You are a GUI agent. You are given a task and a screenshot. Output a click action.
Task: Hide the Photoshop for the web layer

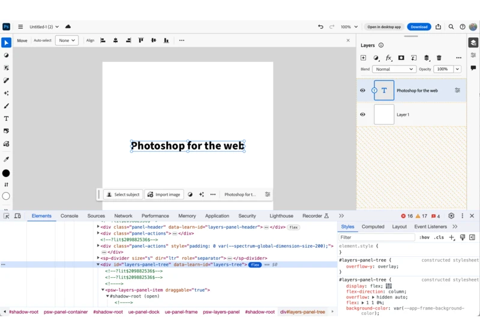[x=363, y=91]
